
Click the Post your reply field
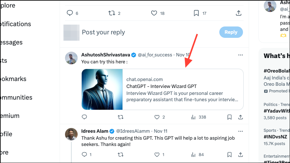coord(148,32)
